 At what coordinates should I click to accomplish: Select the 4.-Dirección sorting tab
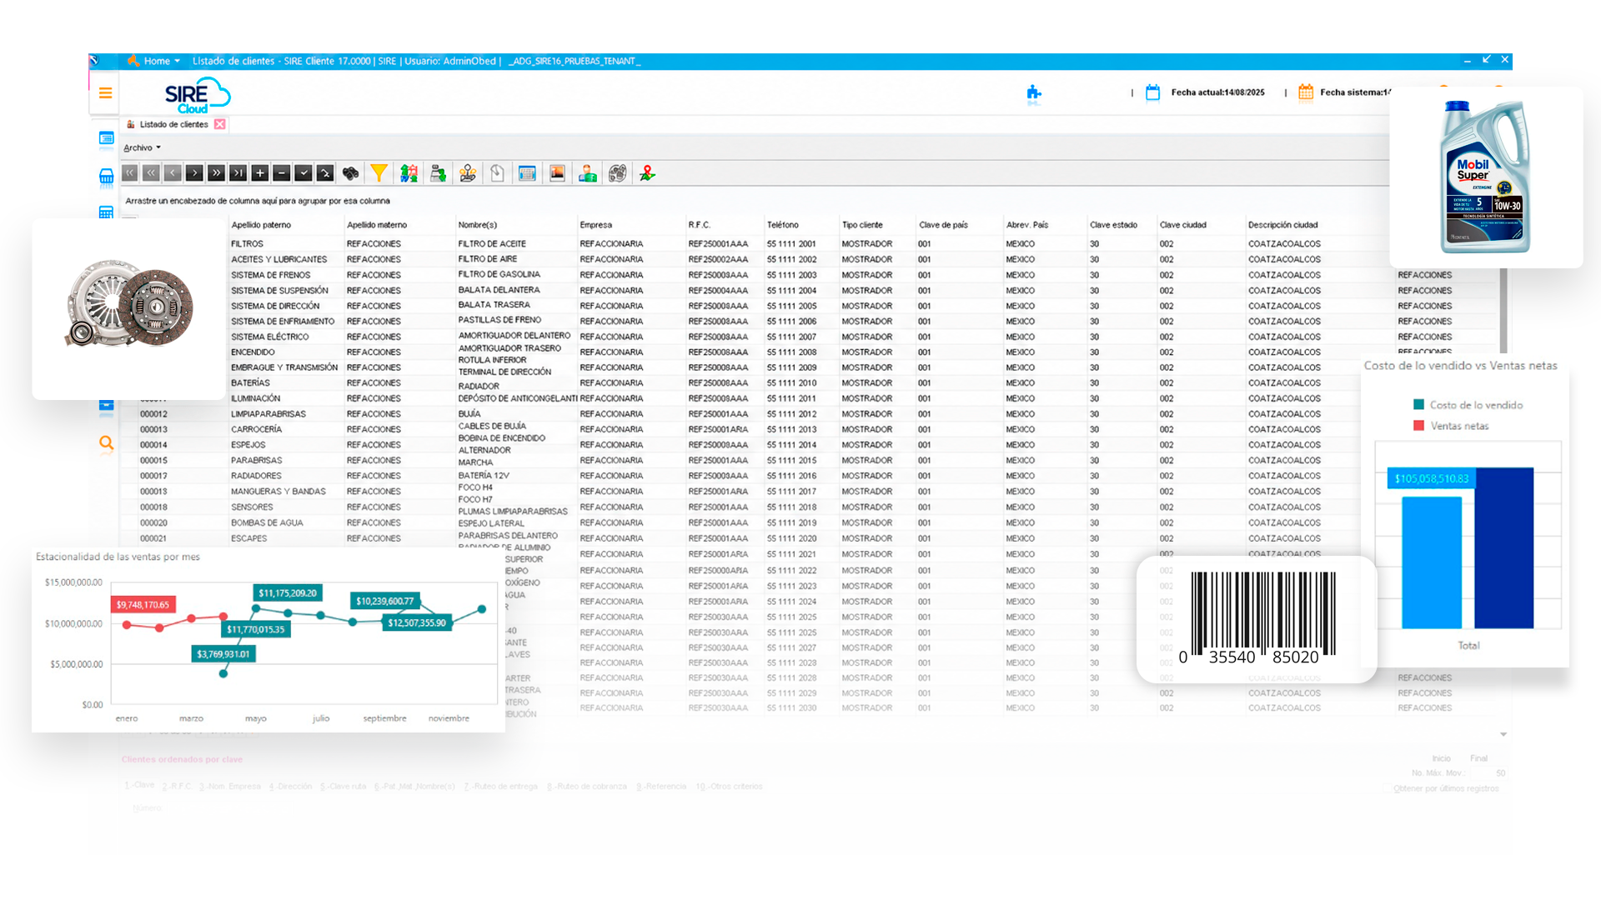point(290,787)
